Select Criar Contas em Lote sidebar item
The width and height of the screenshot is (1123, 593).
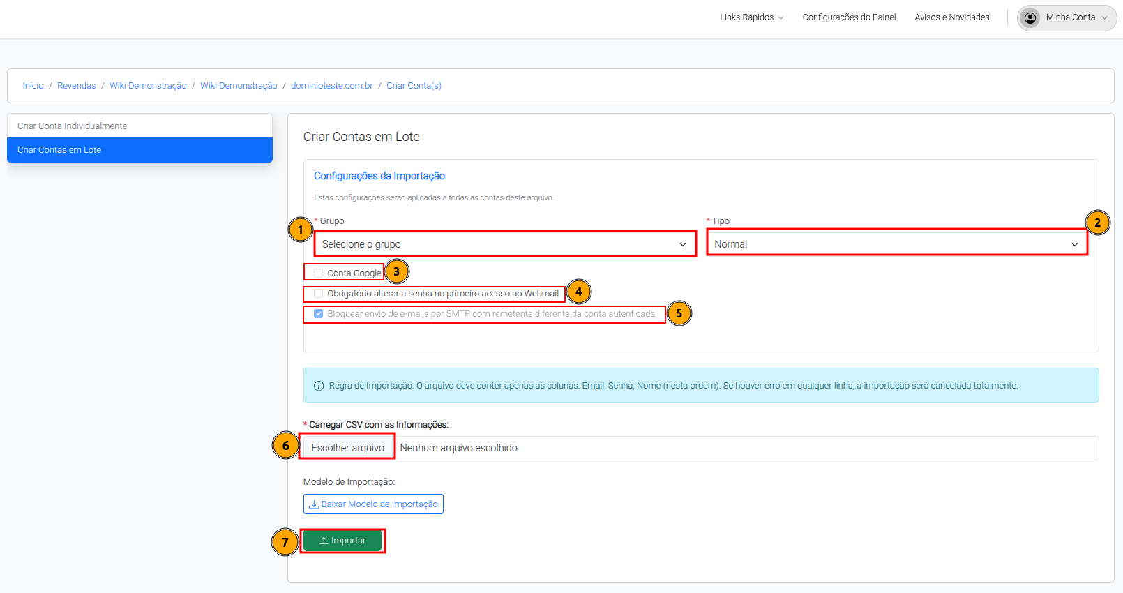click(140, 150)
